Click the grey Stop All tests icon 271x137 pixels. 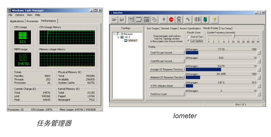pos(179,19)
